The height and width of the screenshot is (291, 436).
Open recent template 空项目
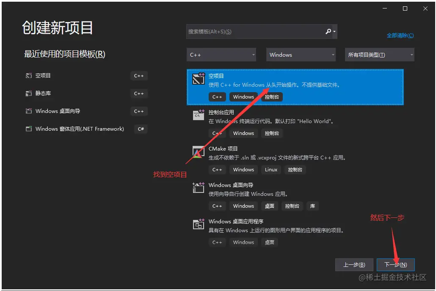point(86,76)
